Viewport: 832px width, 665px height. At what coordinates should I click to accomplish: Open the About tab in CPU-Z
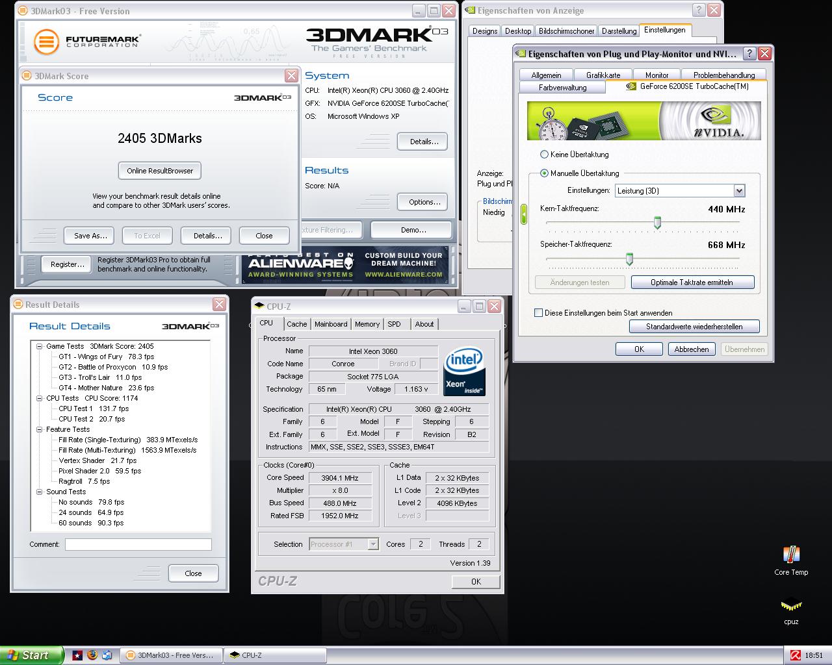click(424, 324)
